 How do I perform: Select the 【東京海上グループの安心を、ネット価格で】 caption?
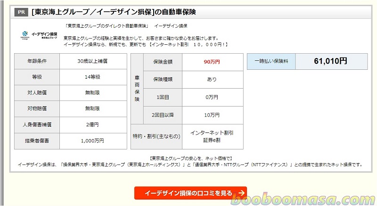(x=191, y=158)
